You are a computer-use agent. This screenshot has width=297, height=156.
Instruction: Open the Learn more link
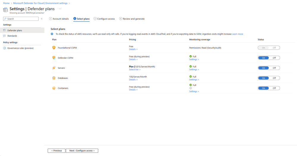pos(238,34)
